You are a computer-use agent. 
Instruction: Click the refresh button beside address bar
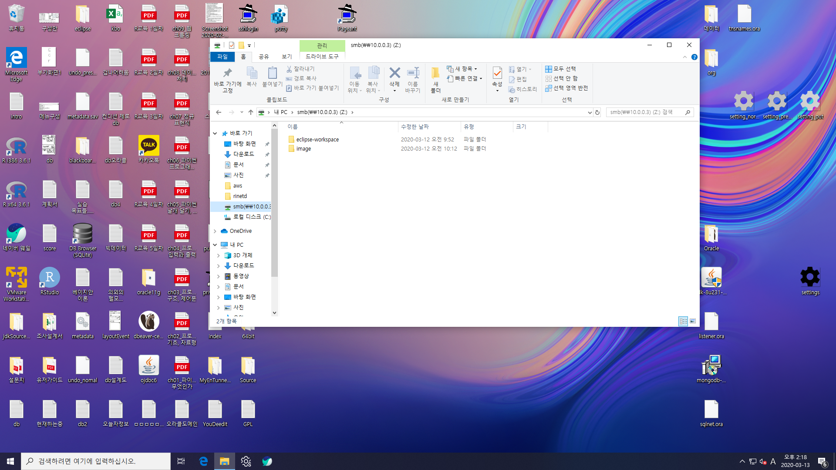[597, 112]
